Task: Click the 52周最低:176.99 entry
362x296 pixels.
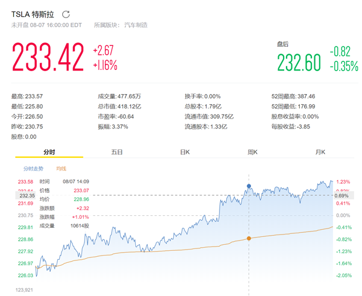Action: coord(293,106)
